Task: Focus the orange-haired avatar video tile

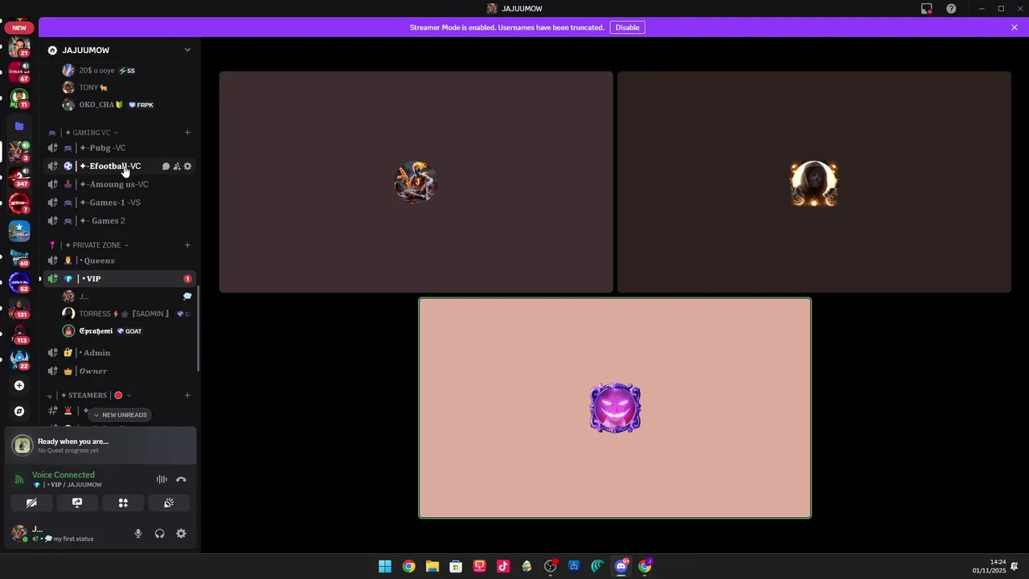Action: tap(416, 182)
